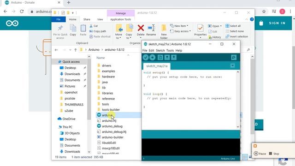Click the Open button in ribbon
This screenshot has height=166, width=295.
pos(215,26)
